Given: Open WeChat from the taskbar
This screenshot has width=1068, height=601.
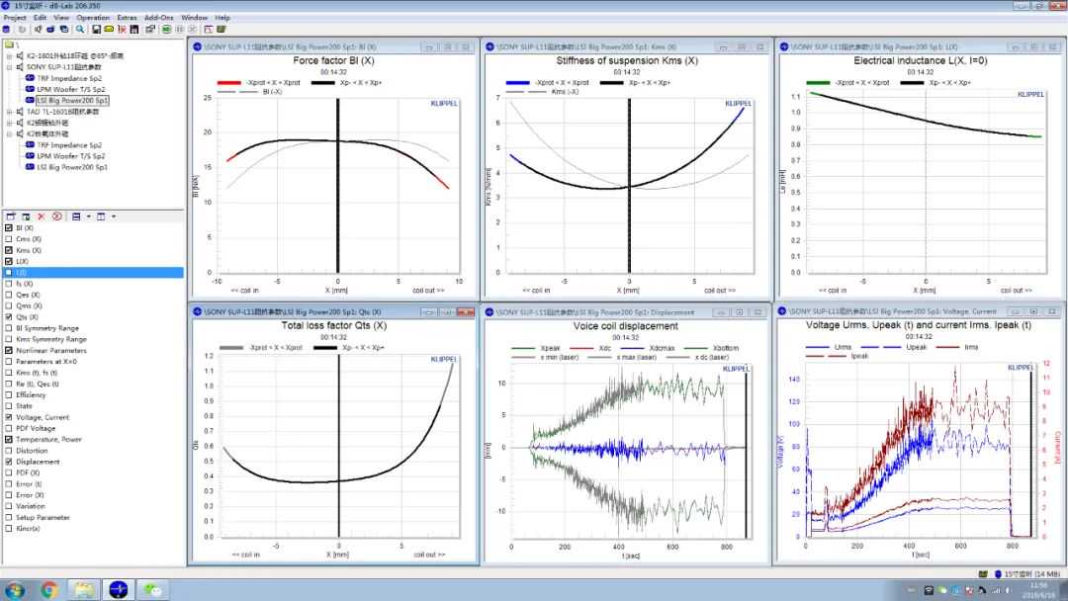Looking at the screenshot, I should [x=153, y=590].
